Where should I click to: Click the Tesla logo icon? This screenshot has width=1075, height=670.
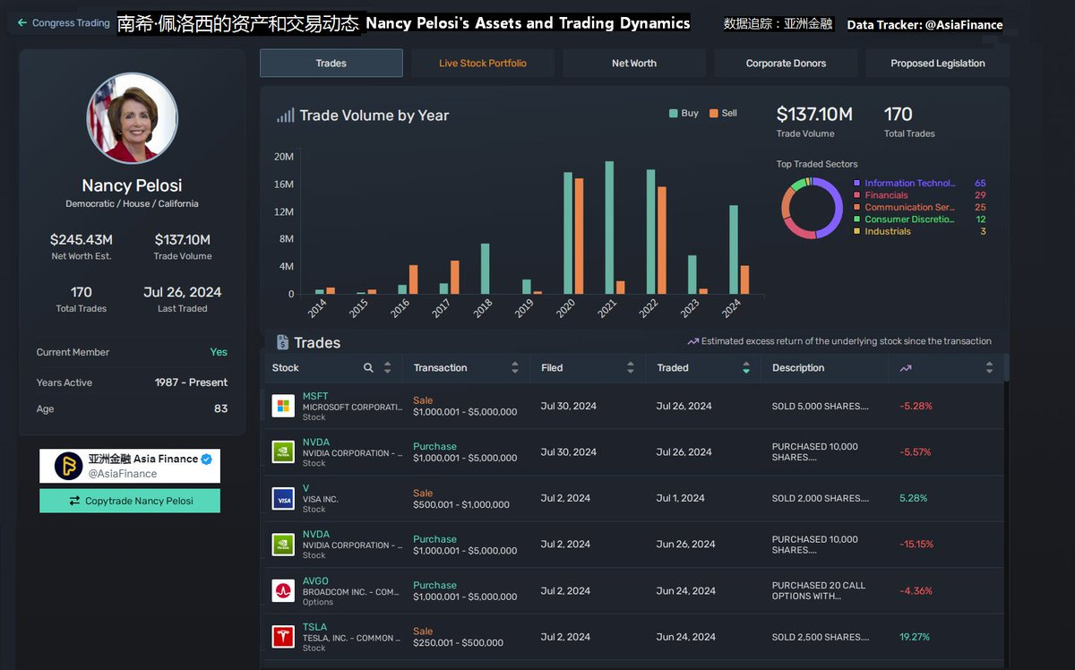283,637
